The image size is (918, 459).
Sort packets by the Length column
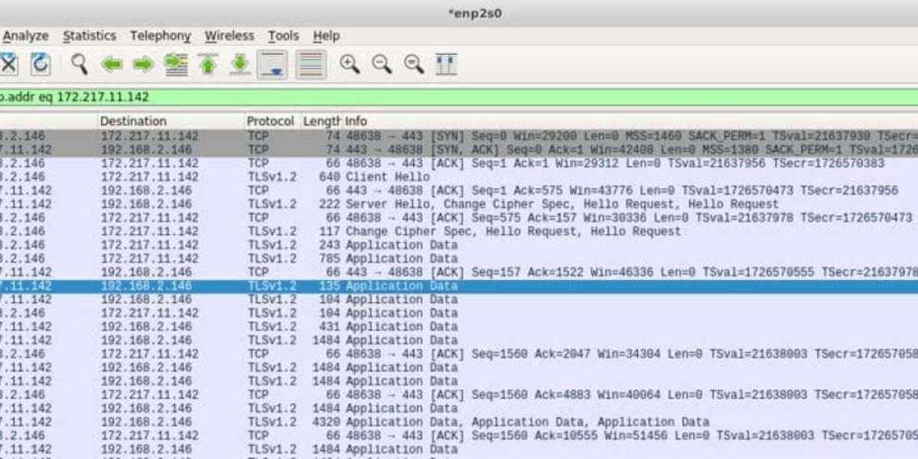321,121
